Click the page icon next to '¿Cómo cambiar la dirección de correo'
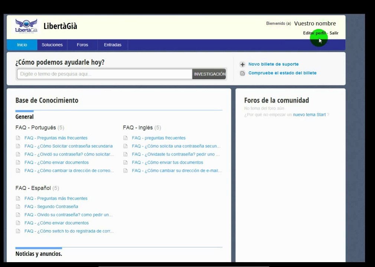 tap(18, 171)
